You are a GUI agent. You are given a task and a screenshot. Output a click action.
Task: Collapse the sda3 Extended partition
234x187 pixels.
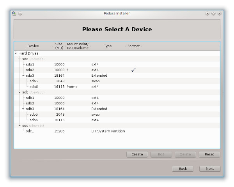point(23,76)
